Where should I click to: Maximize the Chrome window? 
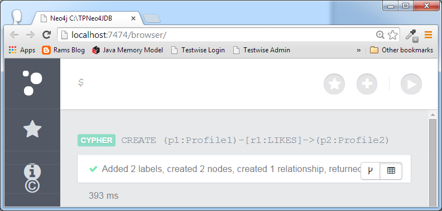405,6
